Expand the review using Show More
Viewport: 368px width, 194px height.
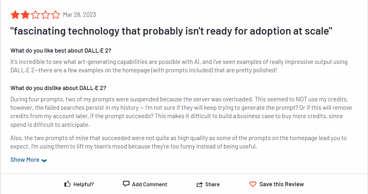tap(25, 159)
